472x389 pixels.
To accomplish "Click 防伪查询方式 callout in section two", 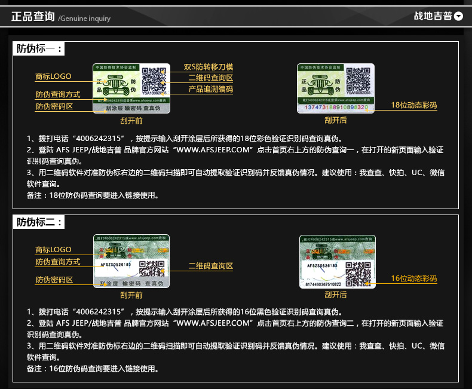I will click(58, 262).
